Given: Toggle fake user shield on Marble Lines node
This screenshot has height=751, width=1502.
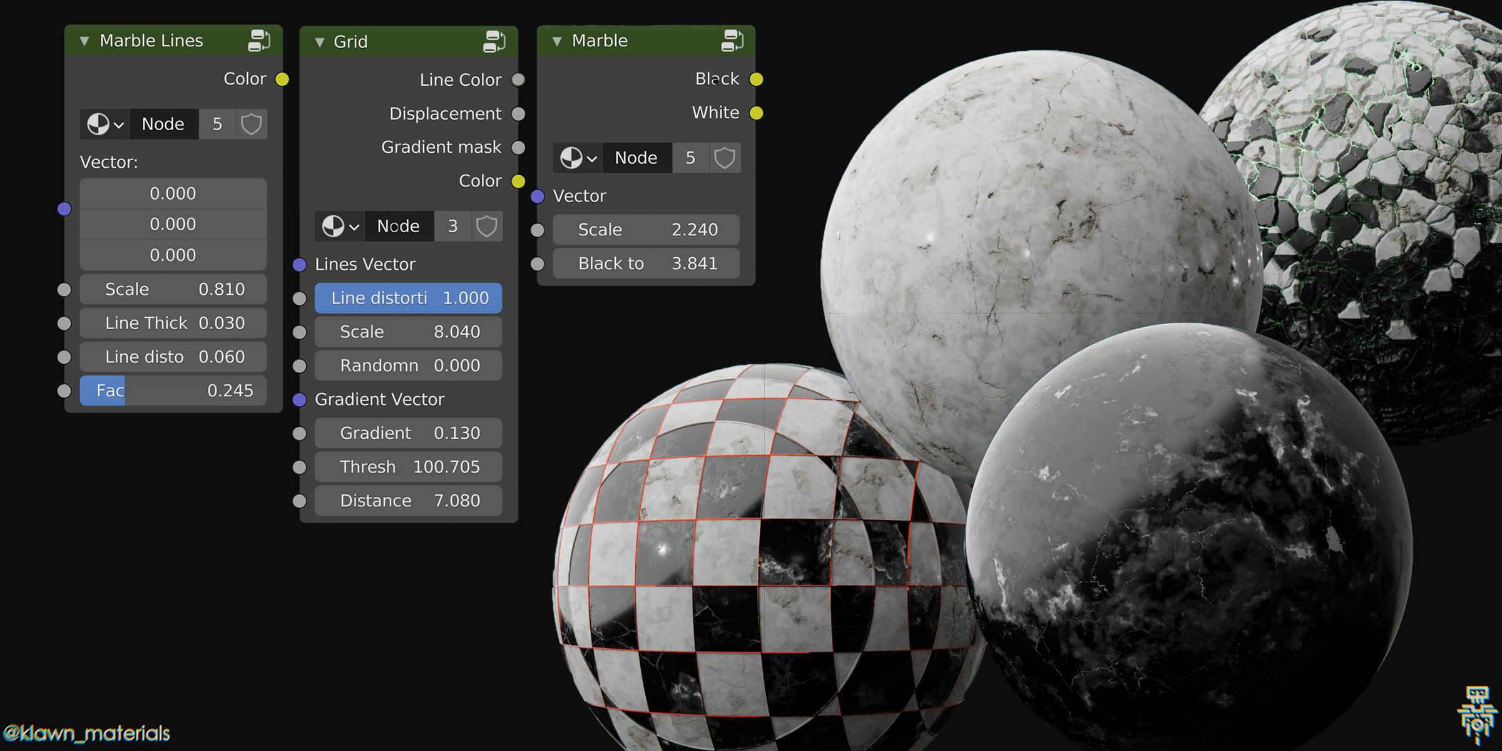Looking at the screenshot, I should (x=252, y=124).
